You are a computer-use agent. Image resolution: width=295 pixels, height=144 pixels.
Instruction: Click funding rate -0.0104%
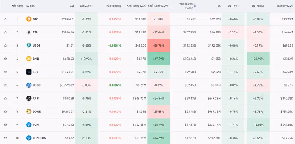(115, 45)
